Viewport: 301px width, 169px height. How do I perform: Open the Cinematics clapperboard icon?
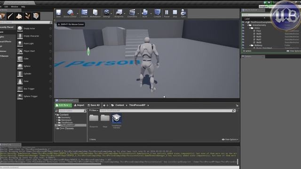point(132,13)
